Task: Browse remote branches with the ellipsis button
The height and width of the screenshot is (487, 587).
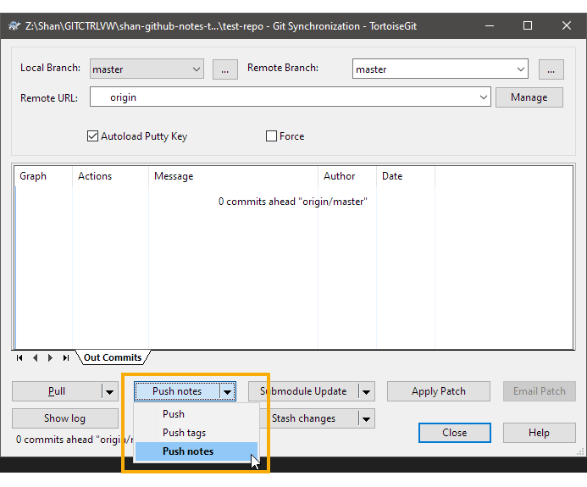Action: (551, 69)
